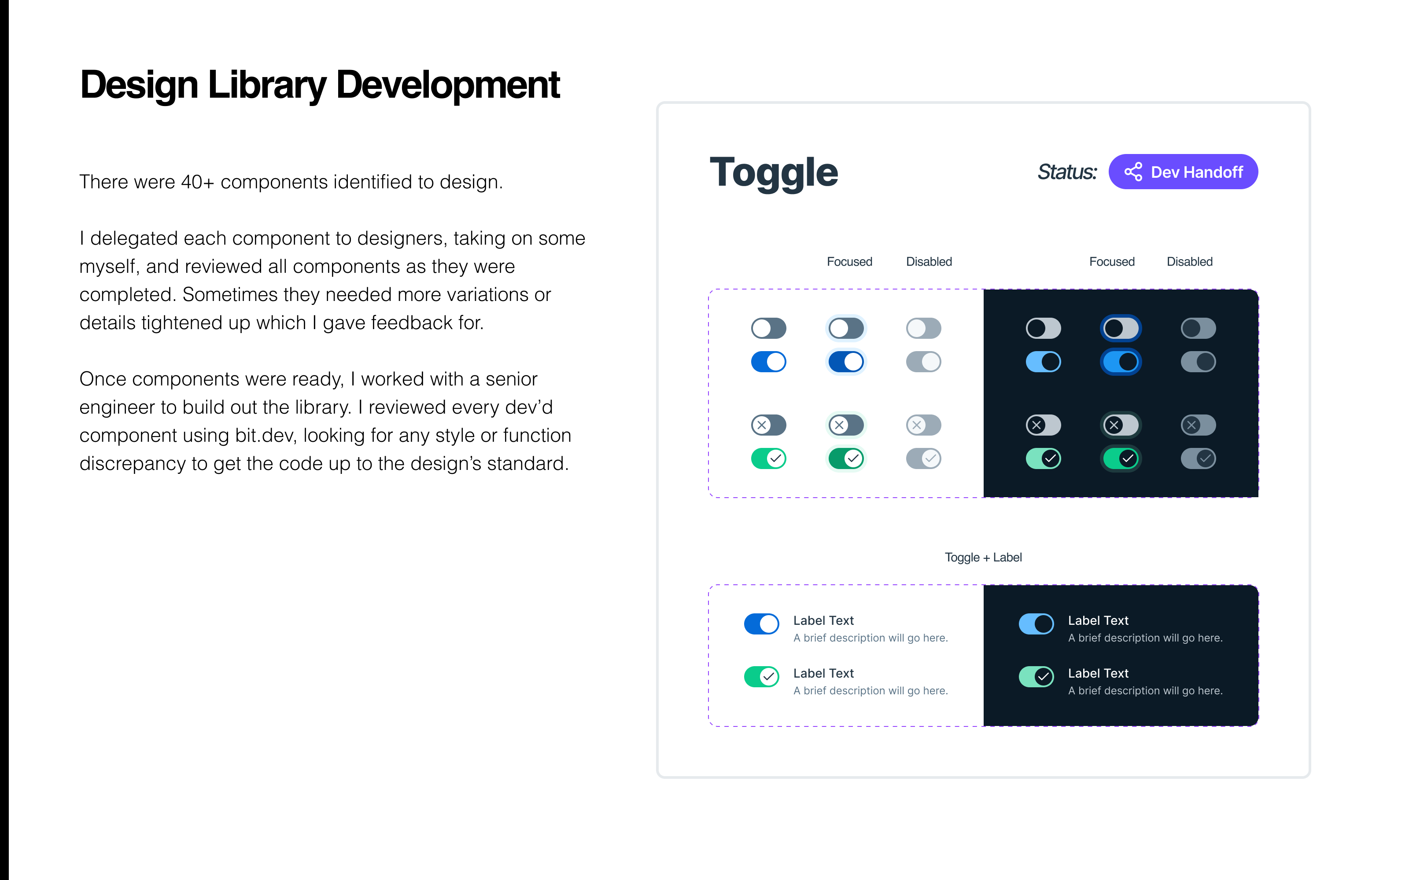
Task: Toggle the light focused off switch
Action: [846, 328]
